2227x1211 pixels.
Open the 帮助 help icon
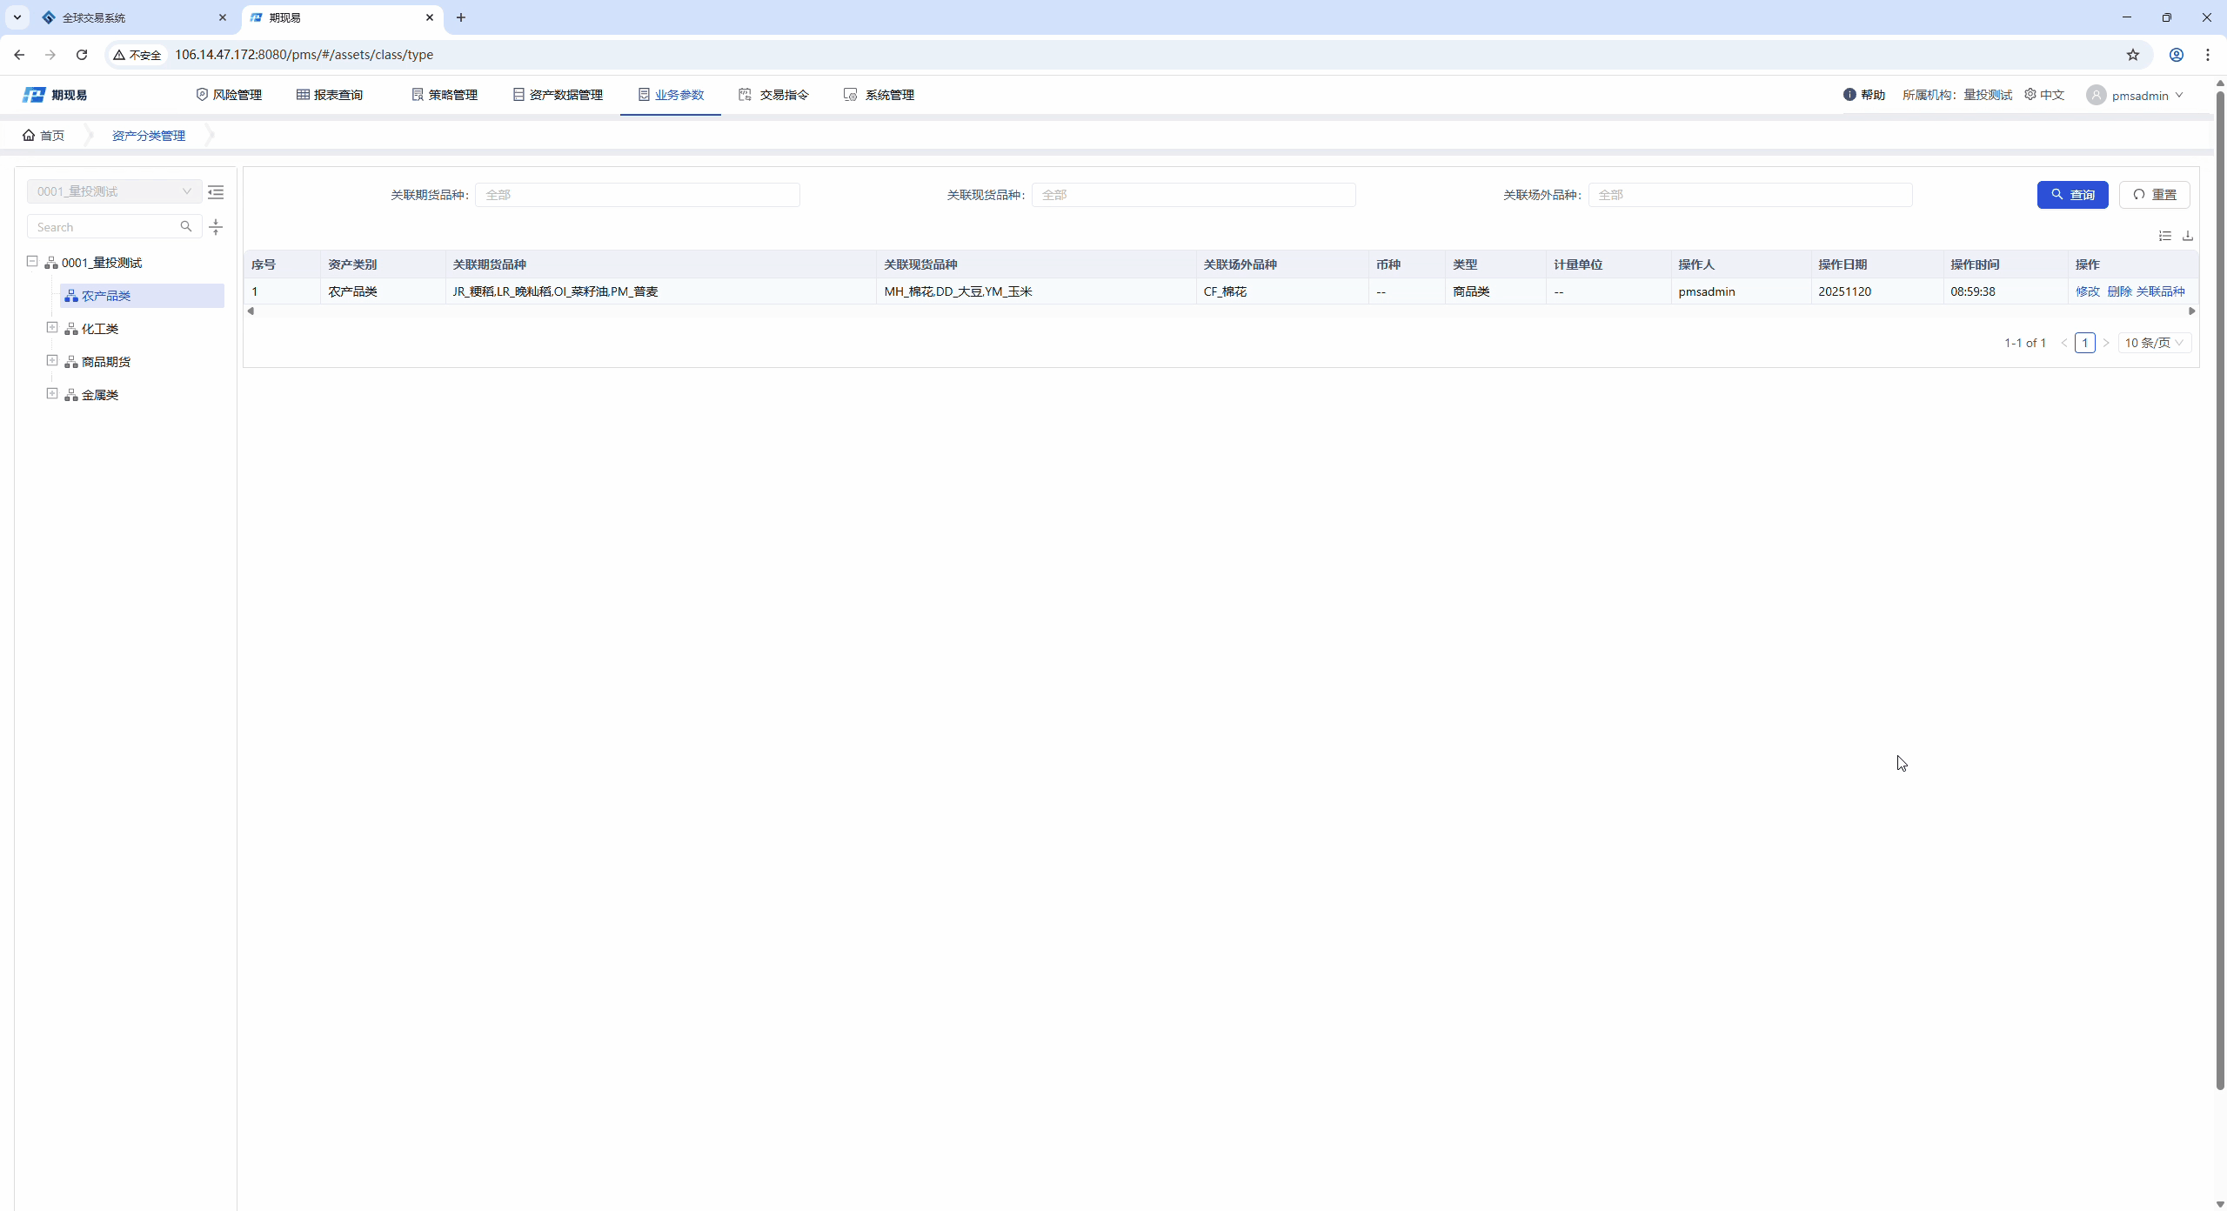click(1849, 95)
